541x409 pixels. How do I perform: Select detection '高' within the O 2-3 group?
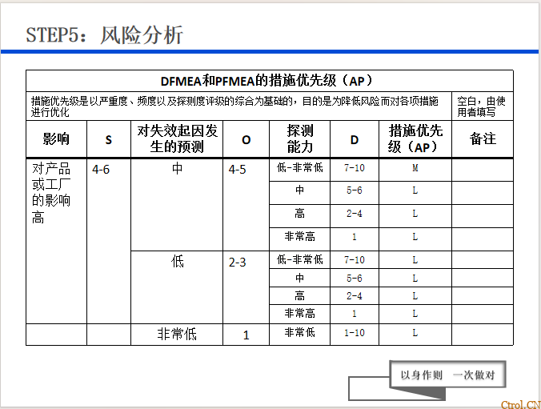click(300, 296)
